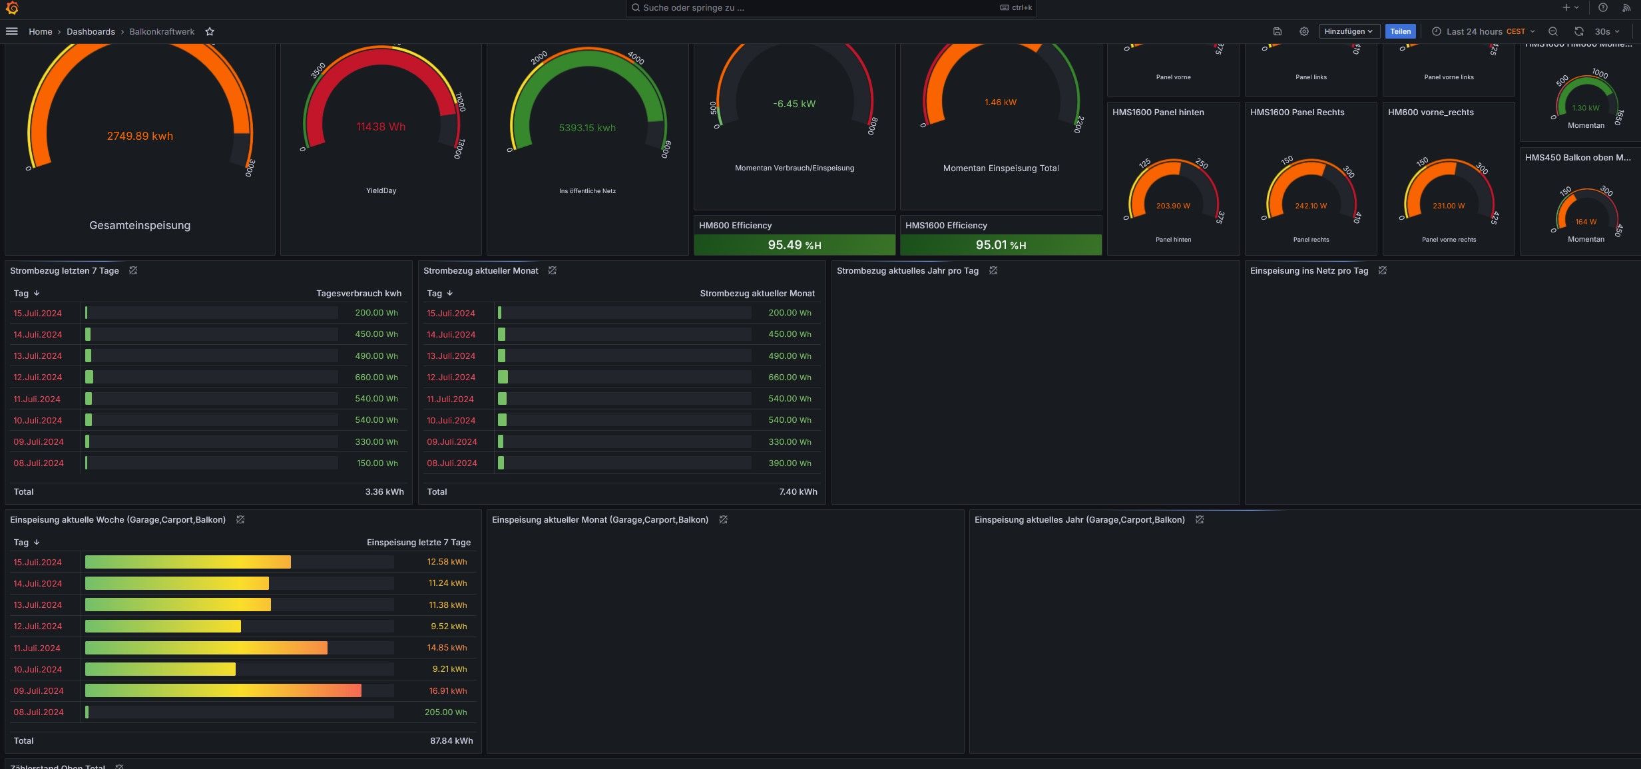Open the hamburger navigation menu
The height and width of the screenshot is (769, 1641).
tap(12, 31)
